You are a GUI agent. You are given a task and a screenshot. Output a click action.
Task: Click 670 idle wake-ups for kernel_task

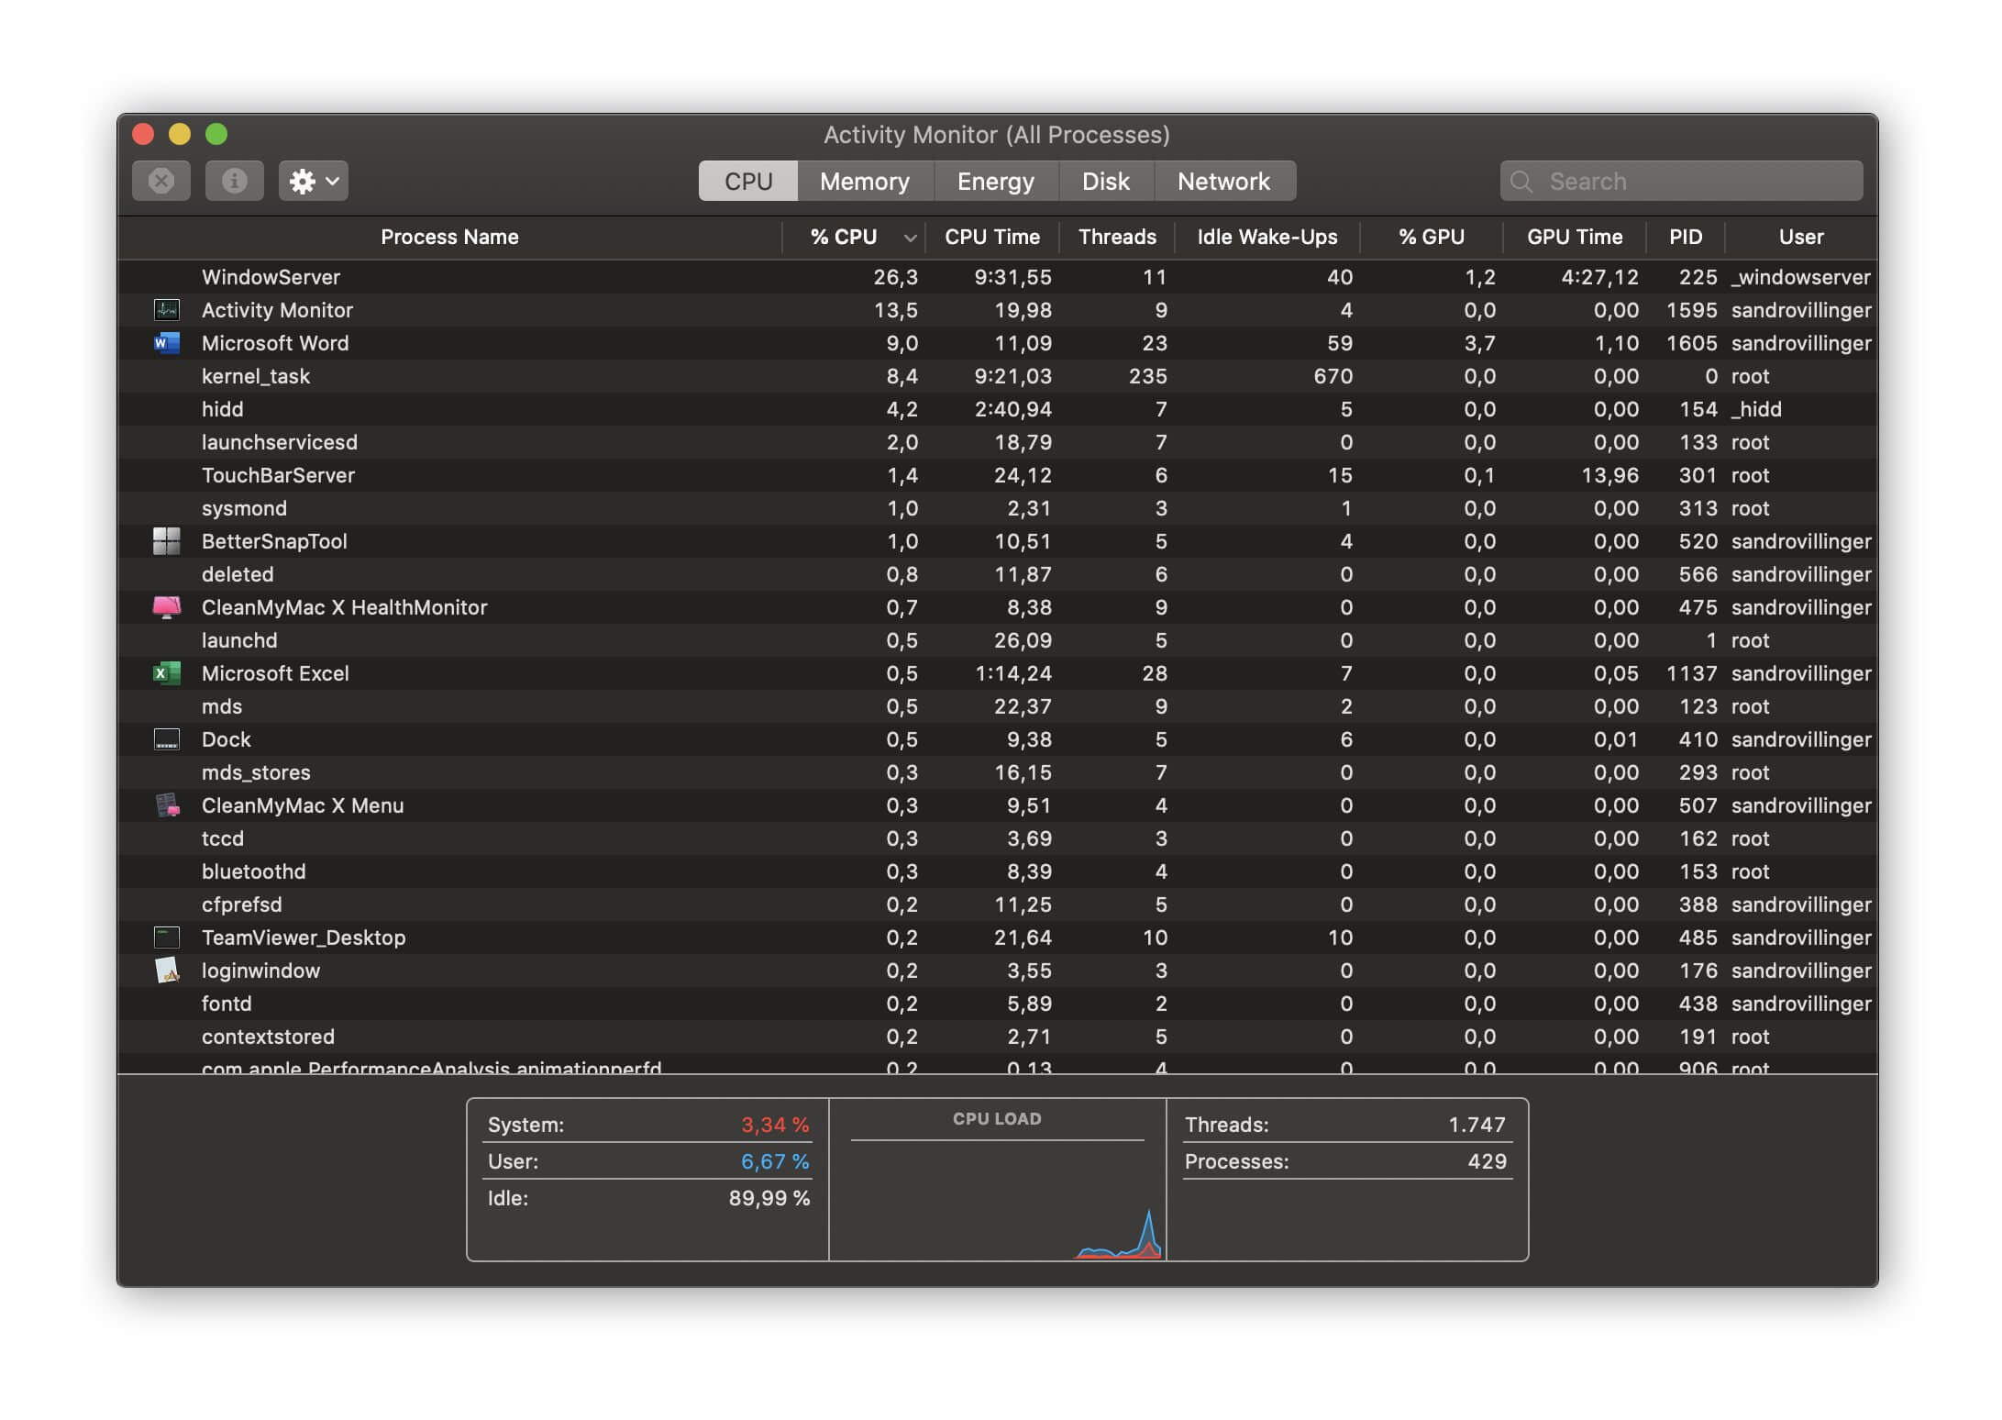[x=1333, y=376]
